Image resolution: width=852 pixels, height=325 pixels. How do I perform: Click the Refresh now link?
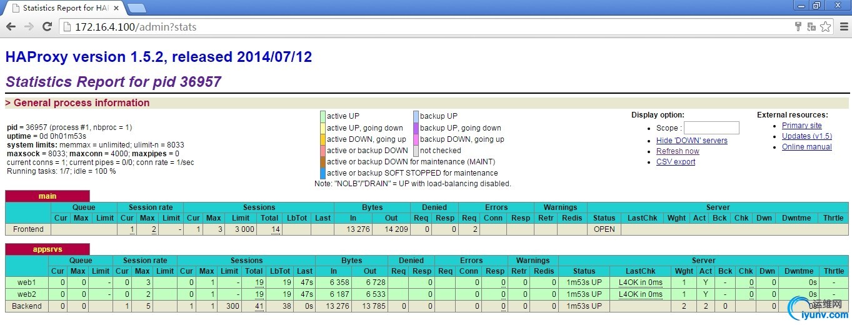[678, 151]
